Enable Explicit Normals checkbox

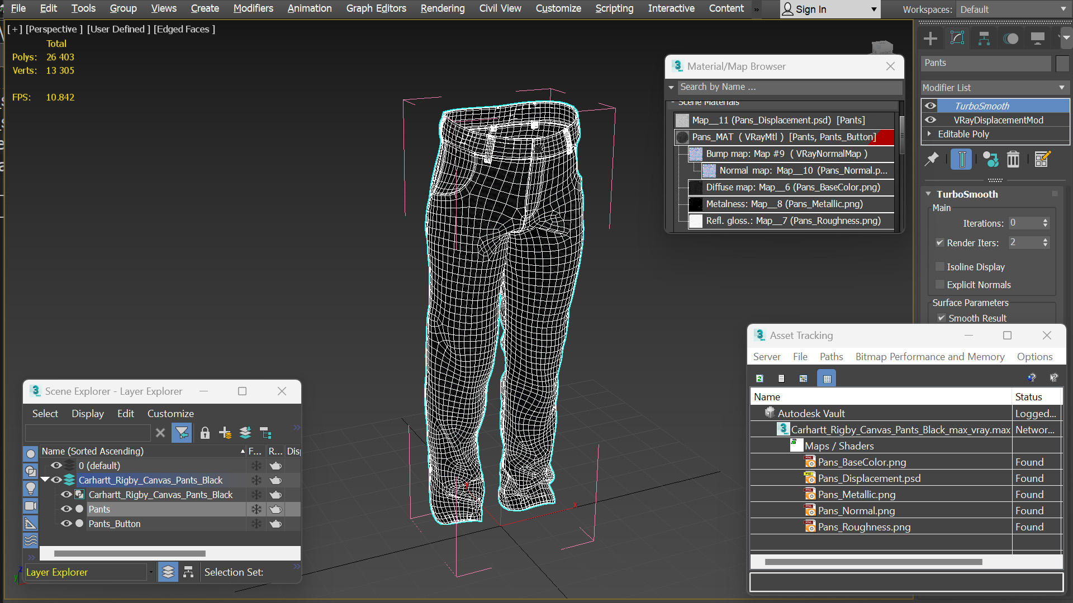[x=940, y=285]
